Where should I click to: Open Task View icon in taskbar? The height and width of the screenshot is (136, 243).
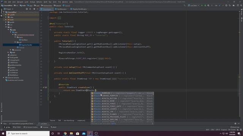[59, 133]
